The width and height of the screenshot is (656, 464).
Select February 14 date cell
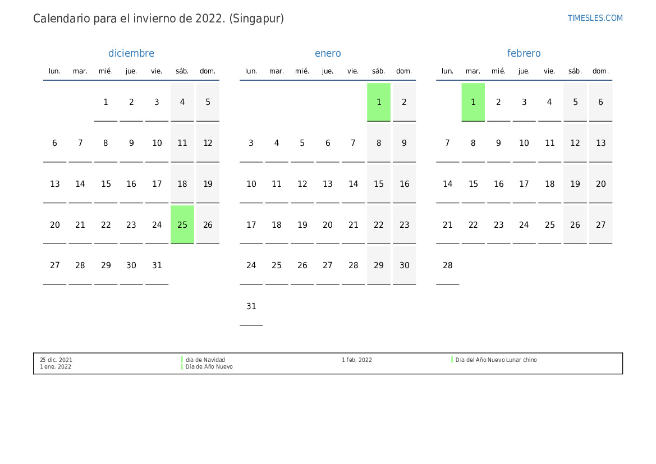pos(448,183)
